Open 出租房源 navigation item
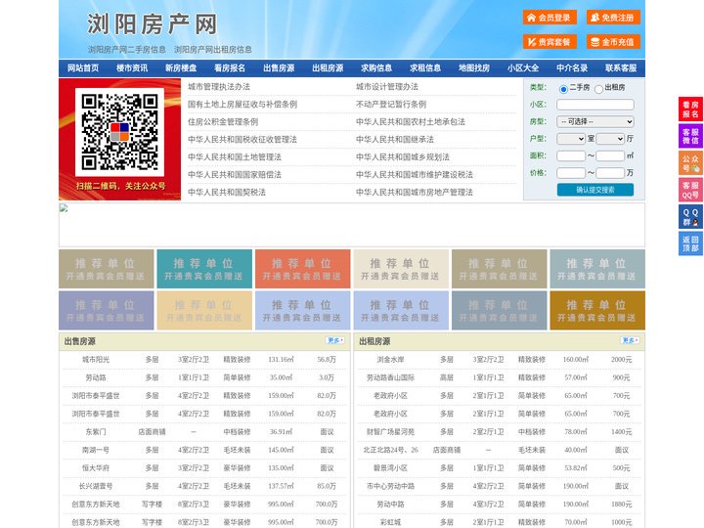This screenshot has height=528, width=704. 328,68
